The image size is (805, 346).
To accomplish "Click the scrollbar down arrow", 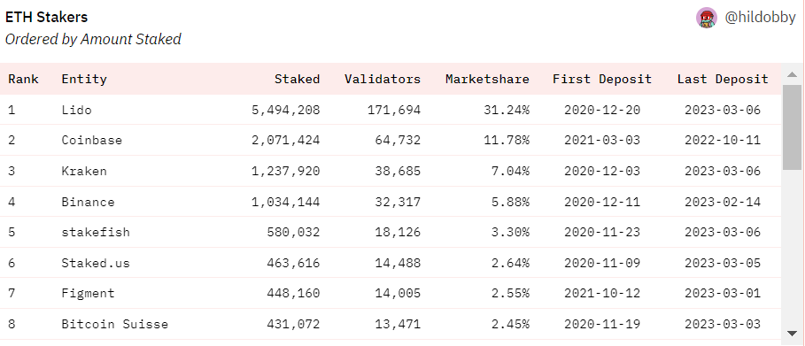I will click(792, 334).
